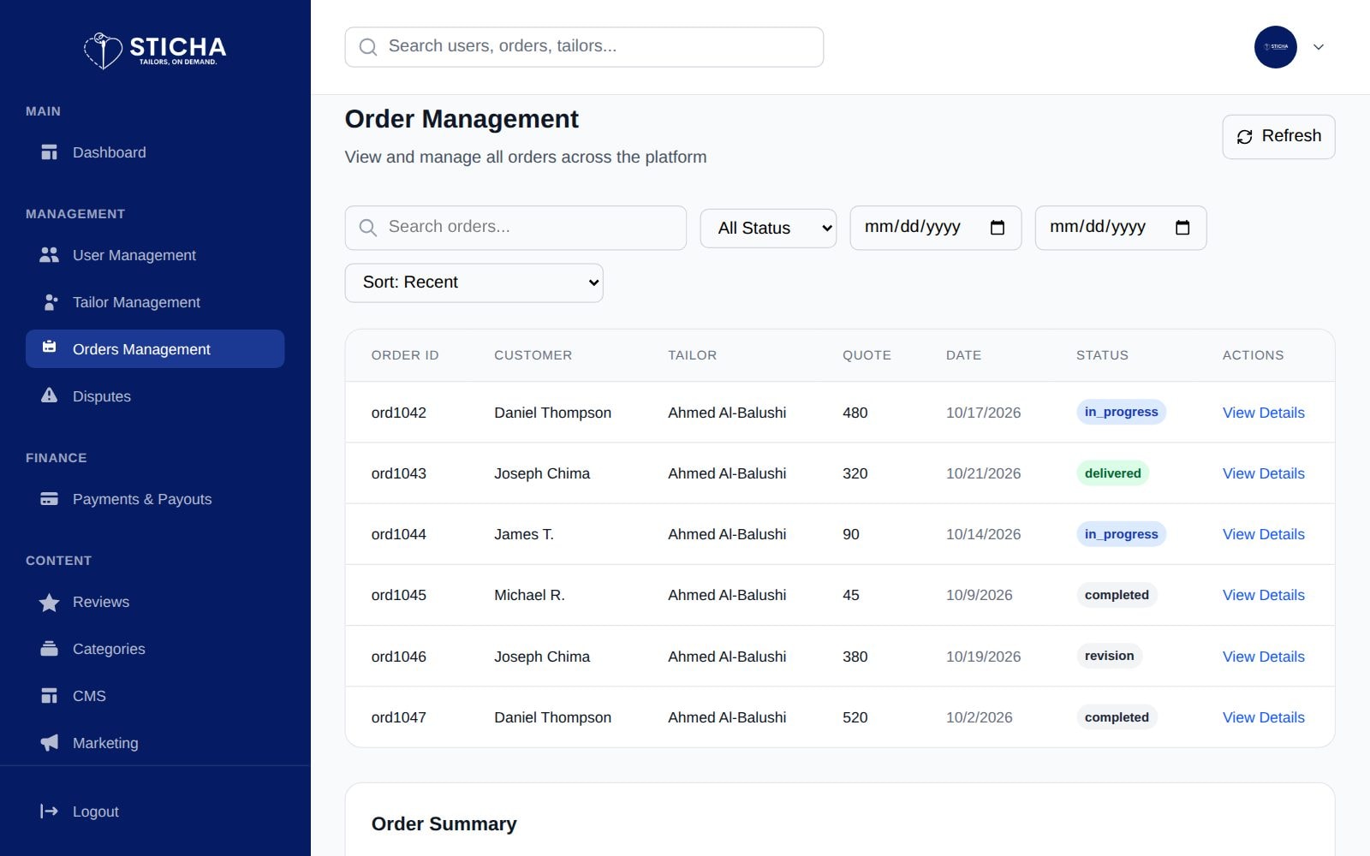Open calendar picker on first date field

[998, 228]
